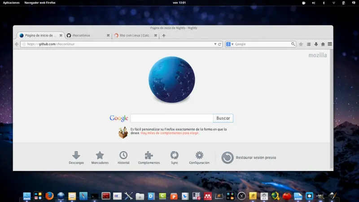
Task: Open a new tab with plus button
Action: pyautogui.click(x=164, y=35)
